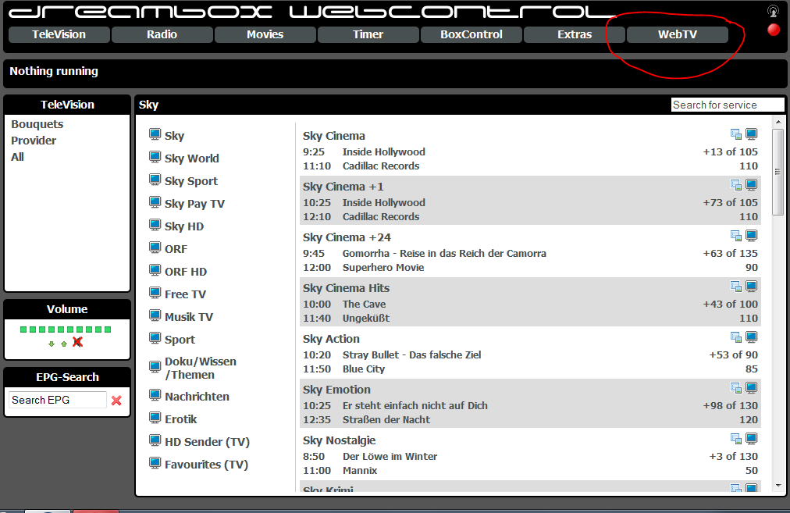Open the HD Sender (TV) bouquet
This screenshot has height=513, width=790.
(x=207, y=442)
